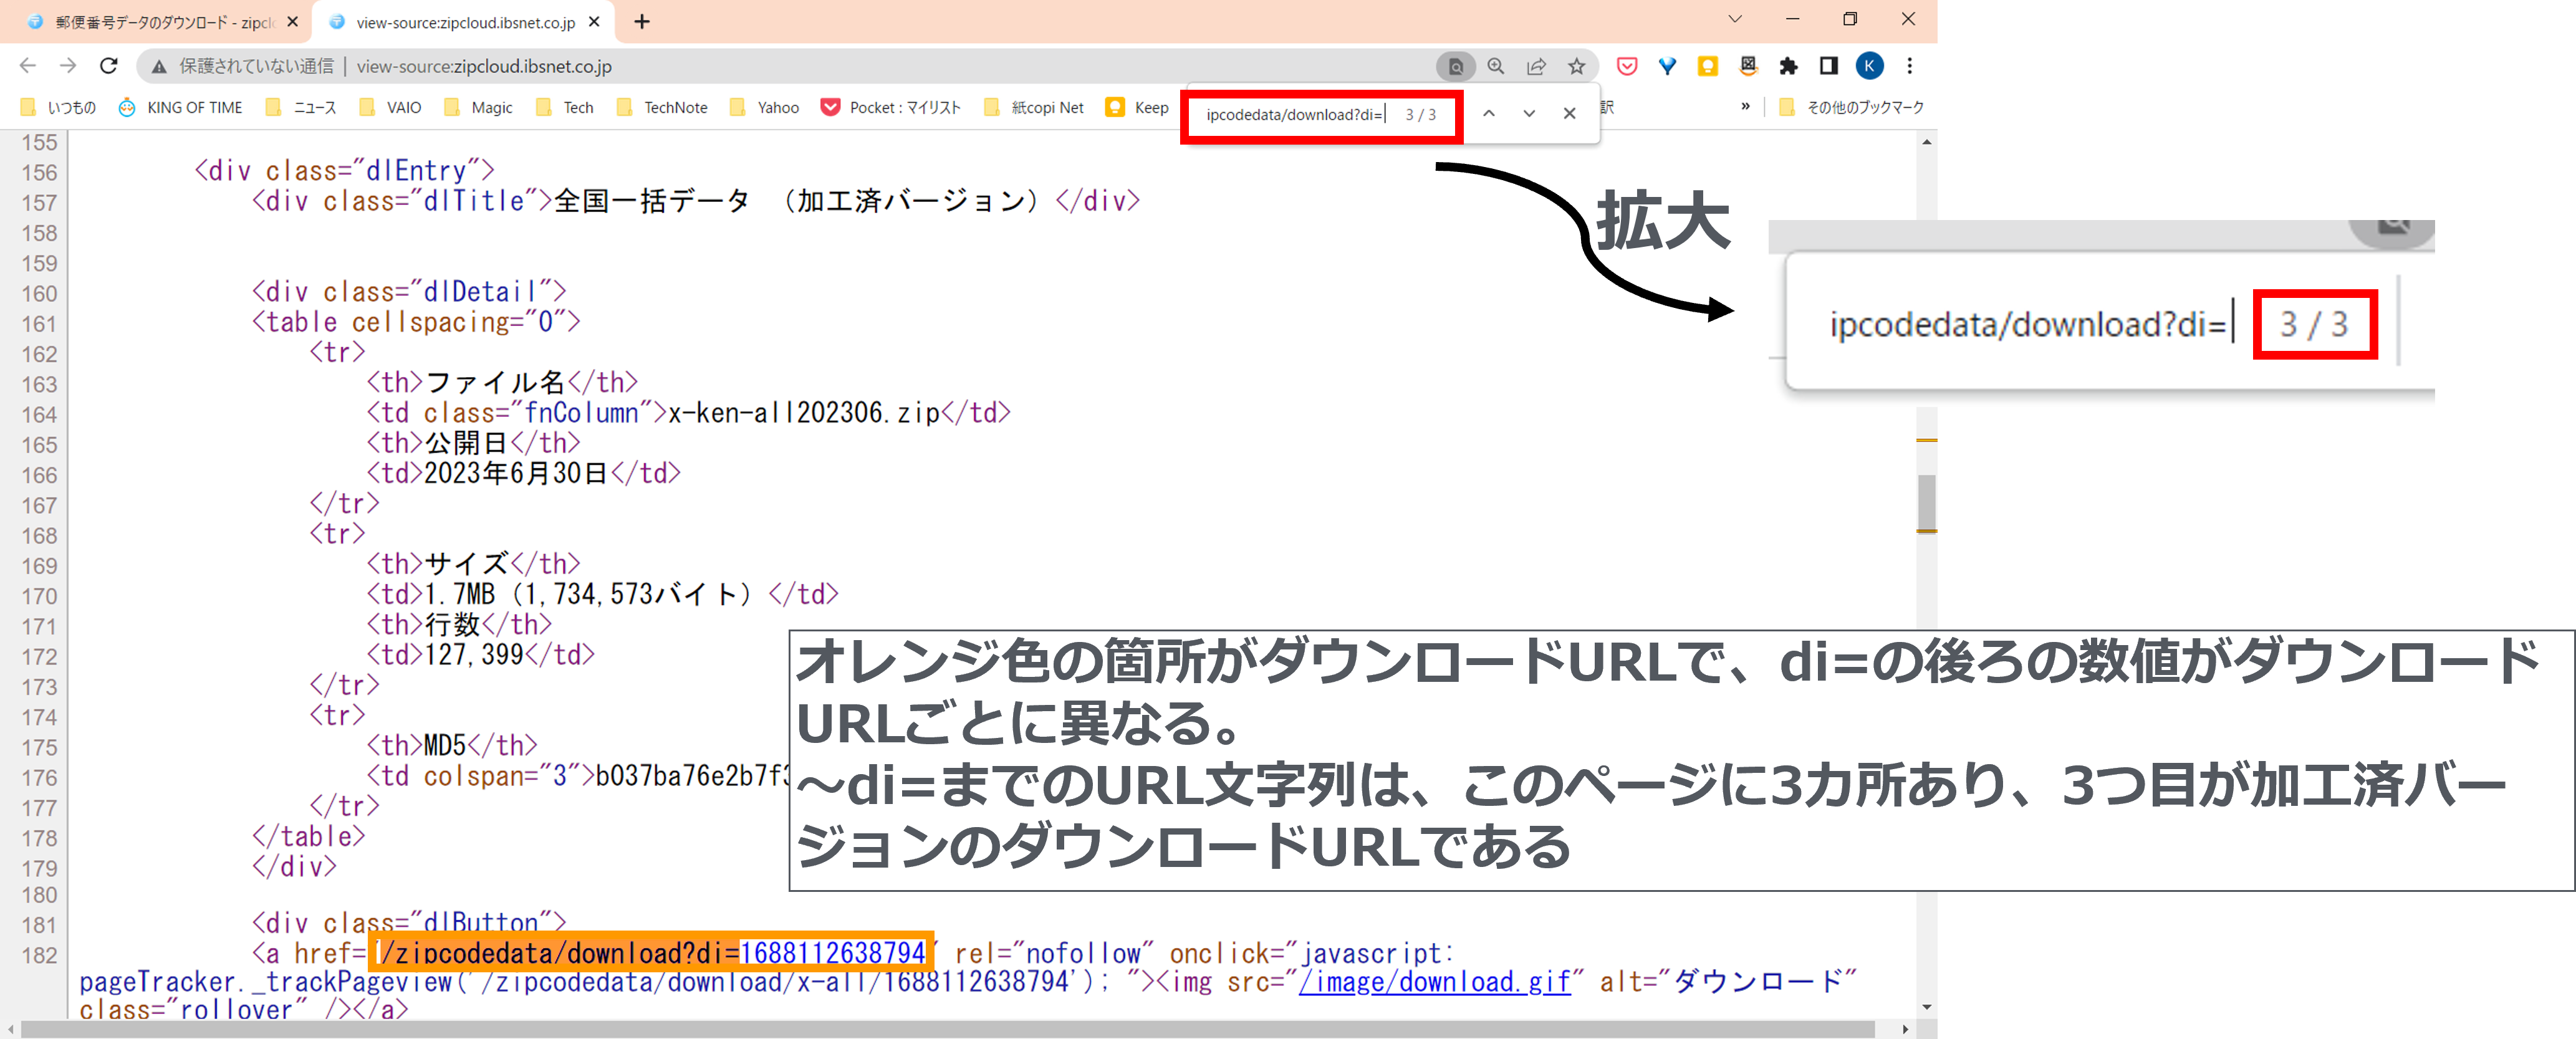Open the Magic bookmark folder

click(x=478, y=107)
